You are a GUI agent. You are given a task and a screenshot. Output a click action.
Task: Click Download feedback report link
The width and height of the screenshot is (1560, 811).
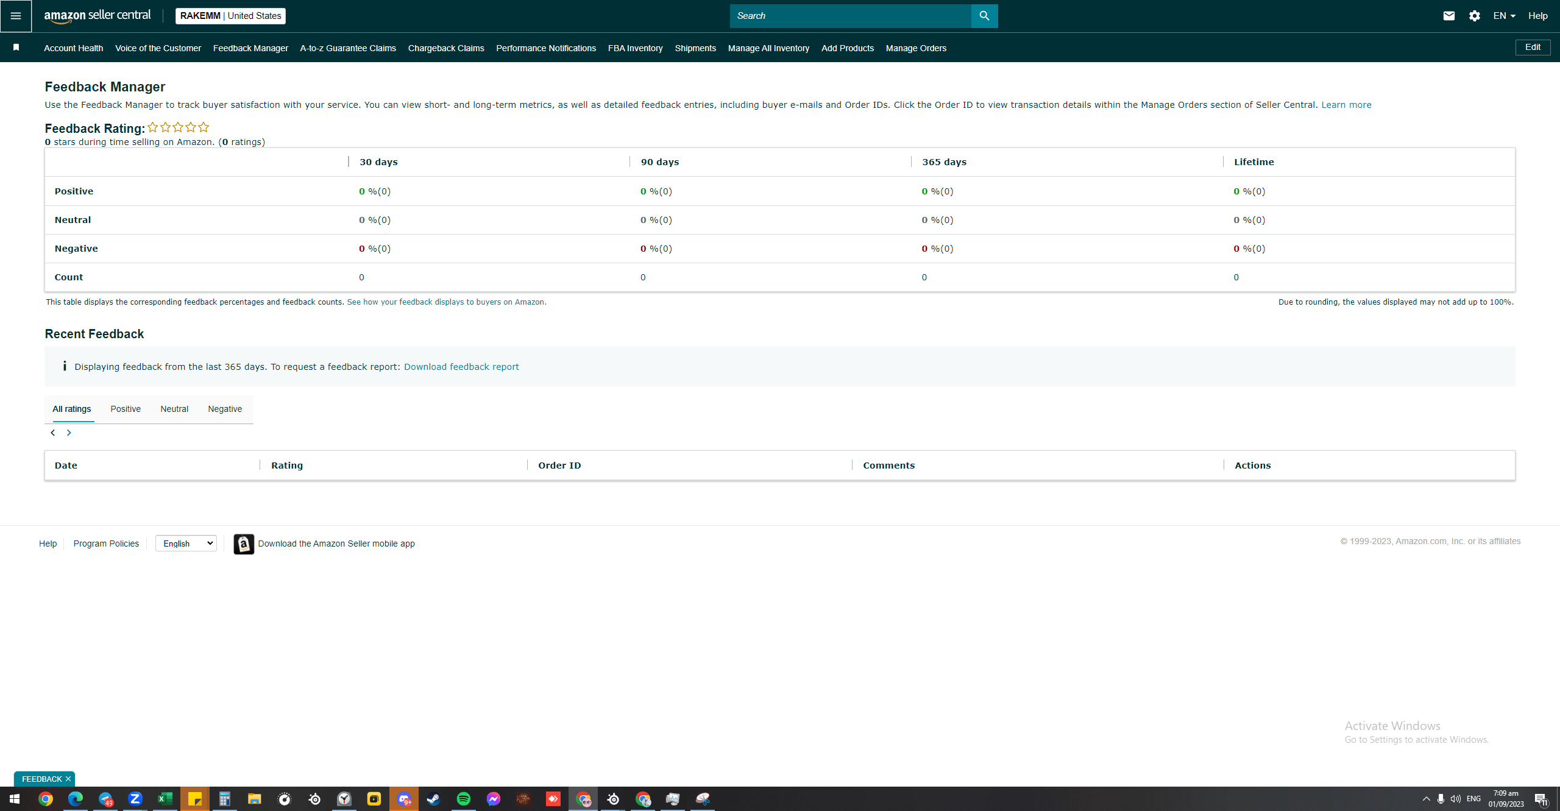point(461,367)
